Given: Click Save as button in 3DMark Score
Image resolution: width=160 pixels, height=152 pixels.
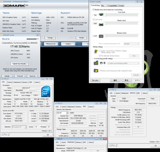Looking at the screenshot, I should pos(33,76).
